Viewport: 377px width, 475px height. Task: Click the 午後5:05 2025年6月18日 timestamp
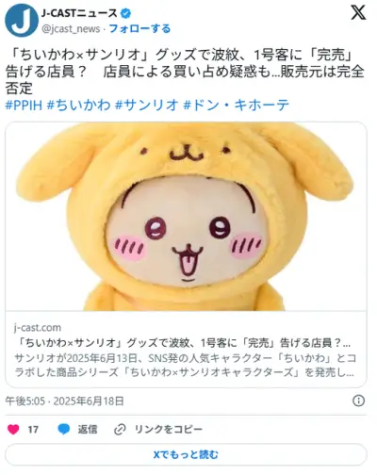(65, 401)
